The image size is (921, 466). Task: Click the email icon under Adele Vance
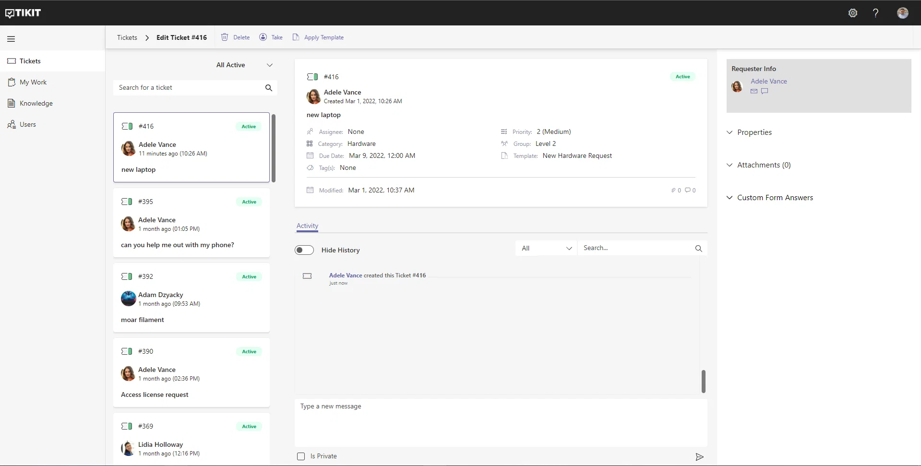(754, 91)
